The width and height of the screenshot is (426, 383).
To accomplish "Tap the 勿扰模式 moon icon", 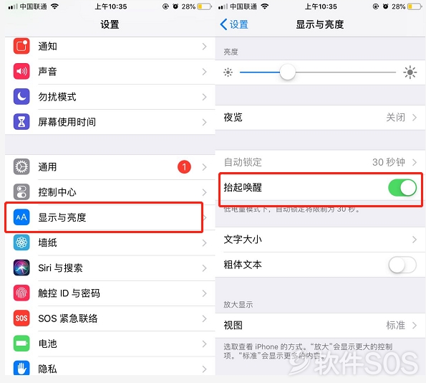I will pyautogui.click(x=21, y=97).
